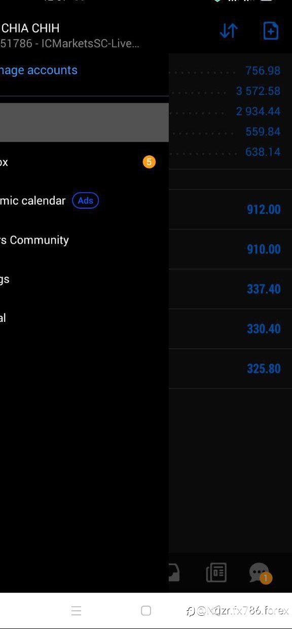Viewport: 292px width, 629px height.
Task: Select the position row showing 337.40
Action: [230, 289]
